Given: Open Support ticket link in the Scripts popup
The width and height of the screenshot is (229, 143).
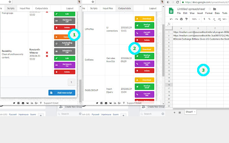Looking at the screenshot, I should 51,103.
